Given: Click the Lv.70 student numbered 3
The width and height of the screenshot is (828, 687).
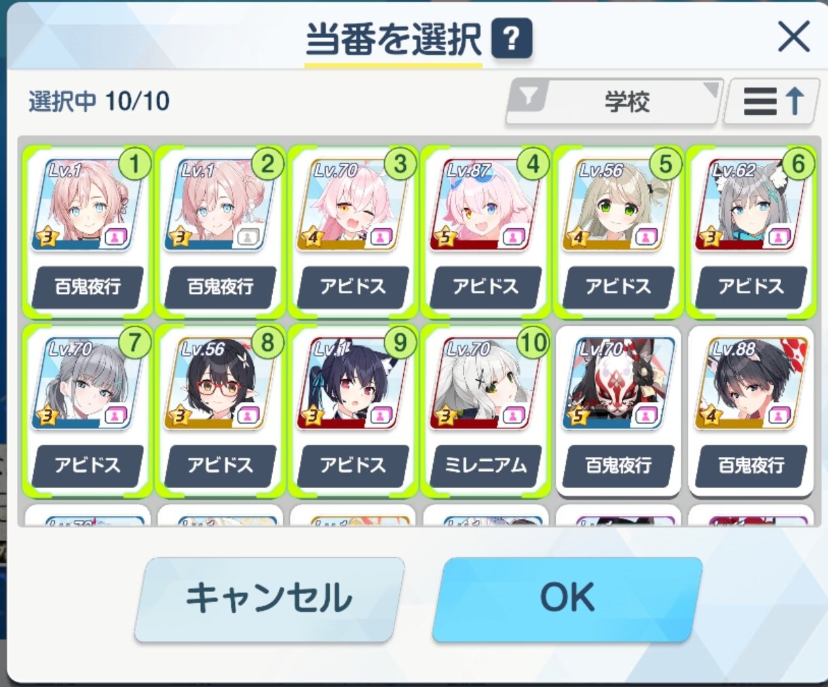Looking at the screenshot, I should [352, 231].
